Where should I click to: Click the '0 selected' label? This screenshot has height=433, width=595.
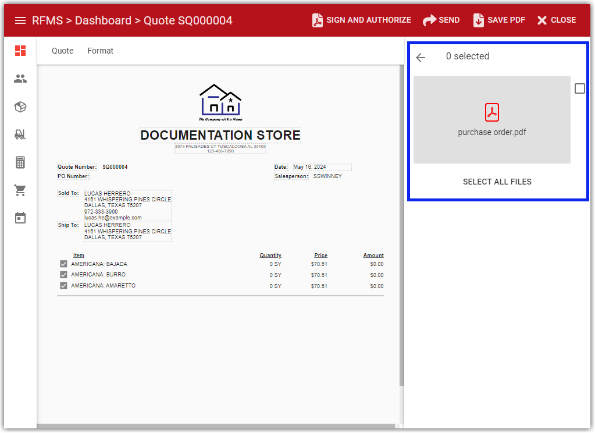point(468,56)
